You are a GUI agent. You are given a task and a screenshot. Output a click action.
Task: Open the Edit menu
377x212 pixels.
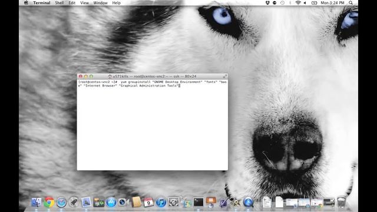point(72,3)
